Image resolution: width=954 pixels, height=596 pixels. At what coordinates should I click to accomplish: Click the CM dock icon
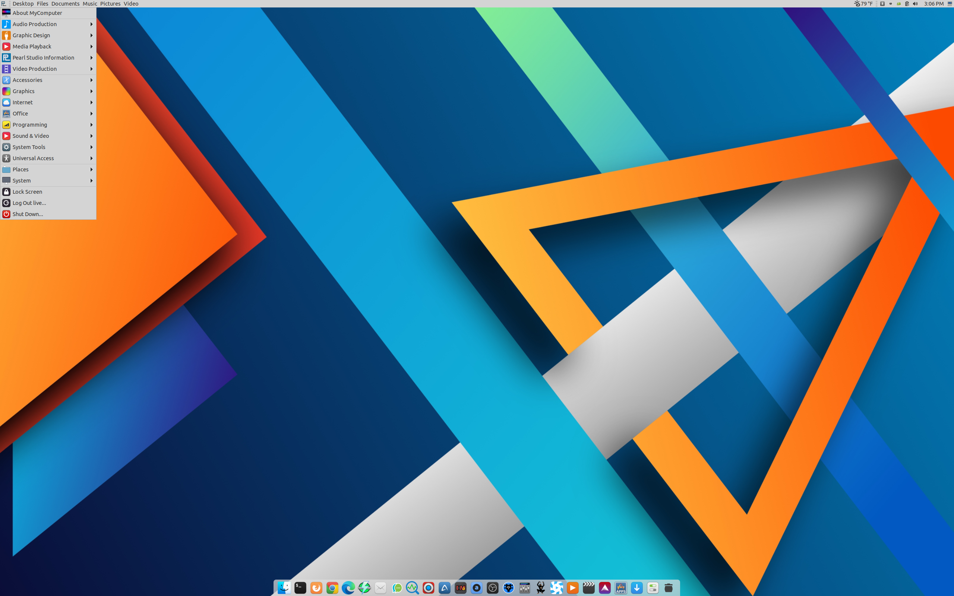pos(461,588)
